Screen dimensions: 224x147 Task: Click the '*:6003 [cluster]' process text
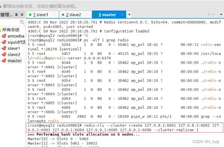pos(59,85)
